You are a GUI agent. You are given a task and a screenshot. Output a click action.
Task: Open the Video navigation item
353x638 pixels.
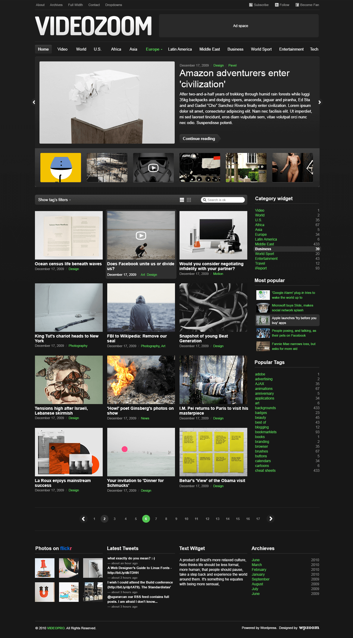62,49
